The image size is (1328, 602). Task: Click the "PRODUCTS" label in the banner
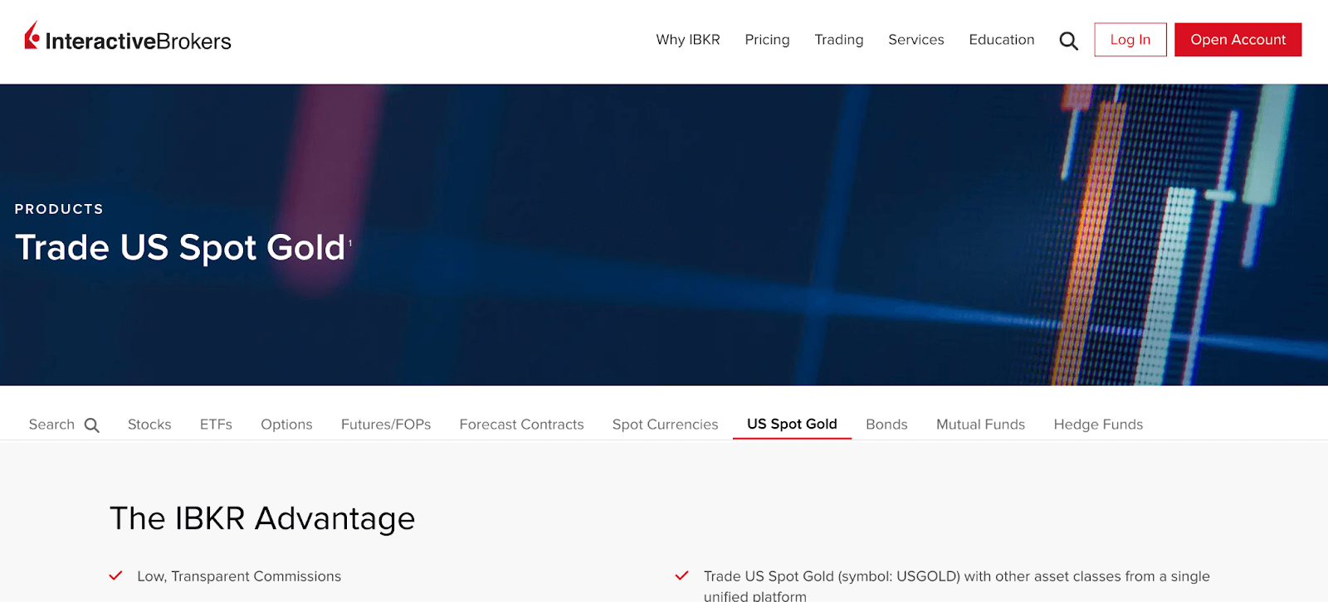59,209
